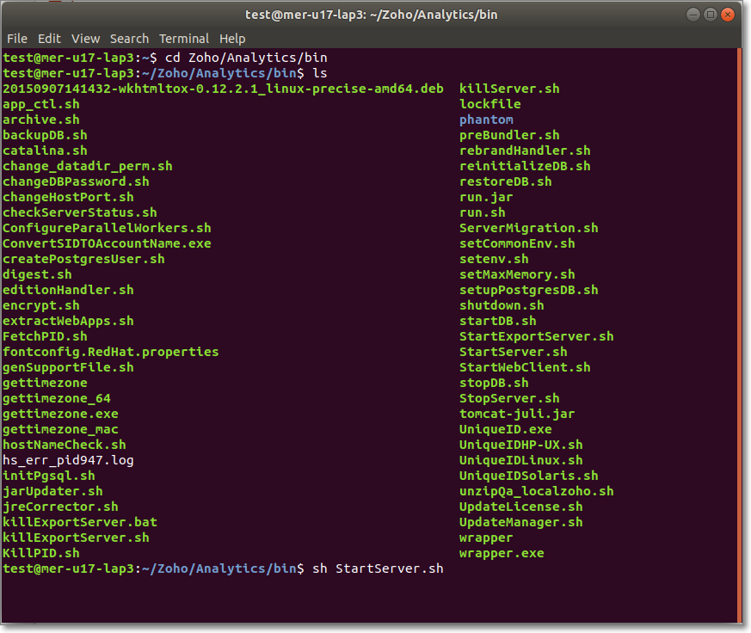Click the terminal window title text
751x633 pixels.
click(x=371, y=15)
